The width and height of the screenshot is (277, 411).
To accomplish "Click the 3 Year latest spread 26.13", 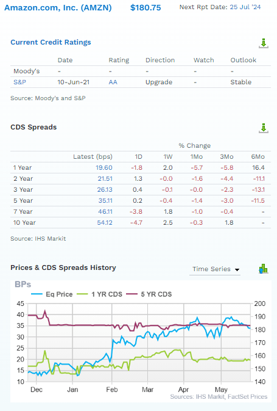I will pos(105,189).
